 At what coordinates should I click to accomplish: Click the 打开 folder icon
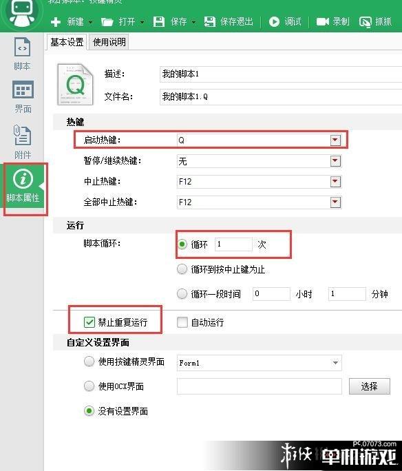tap(107, 22)
